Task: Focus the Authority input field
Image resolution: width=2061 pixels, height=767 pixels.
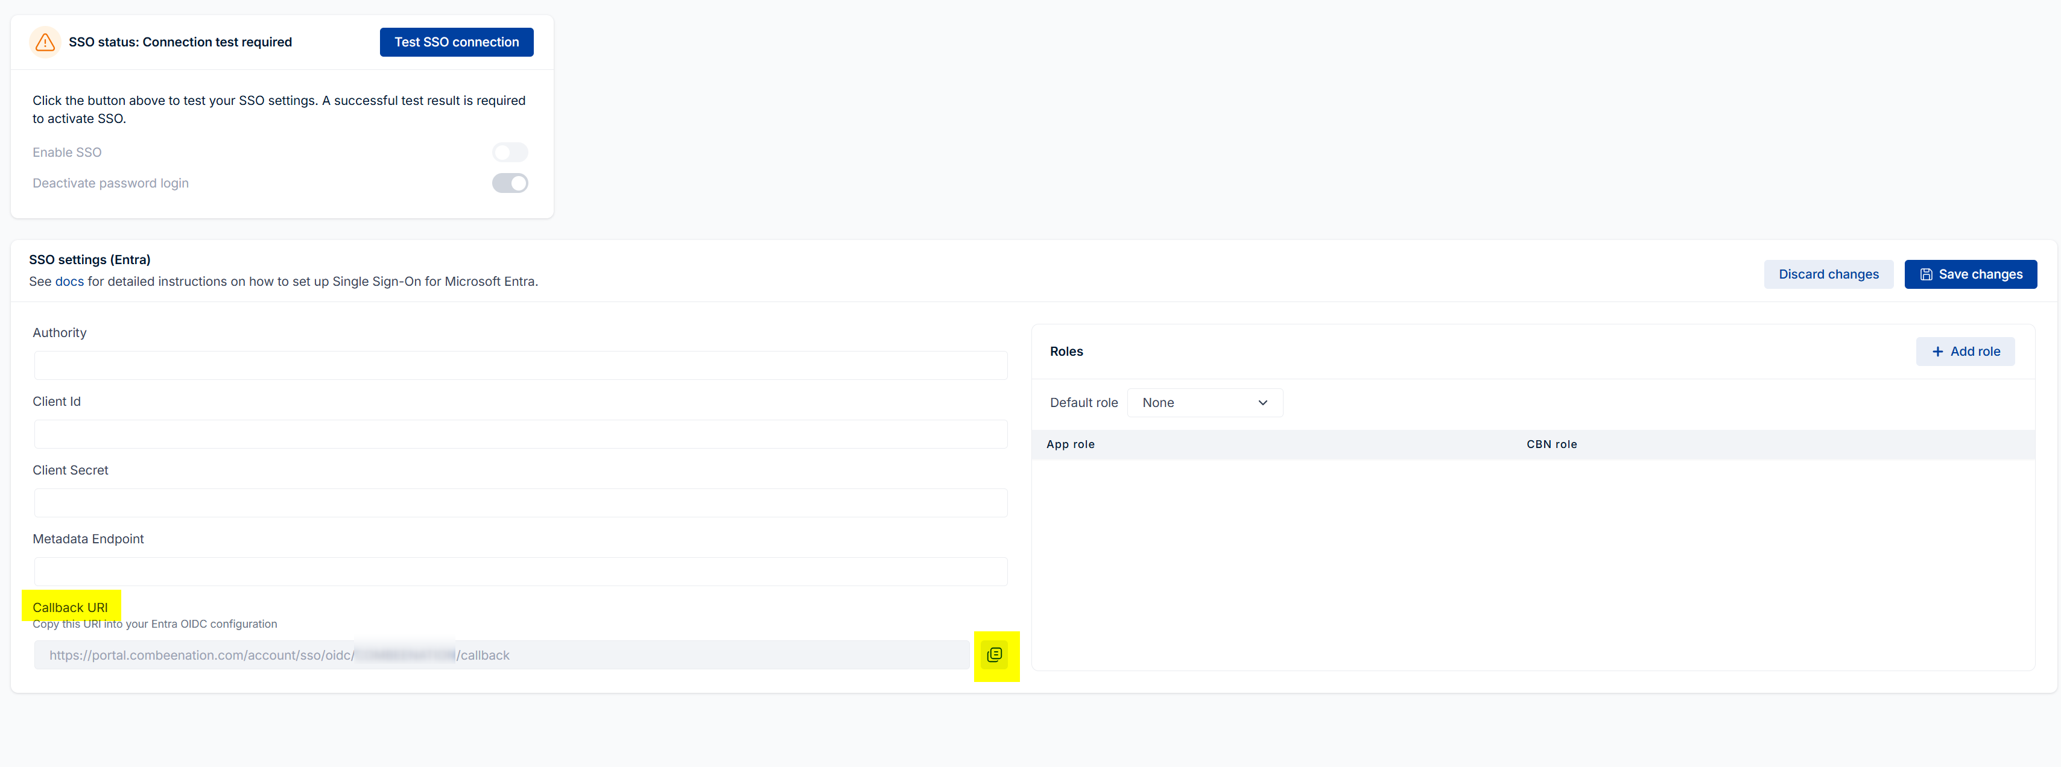Action: pyautogui.click(x=520, y=365)
